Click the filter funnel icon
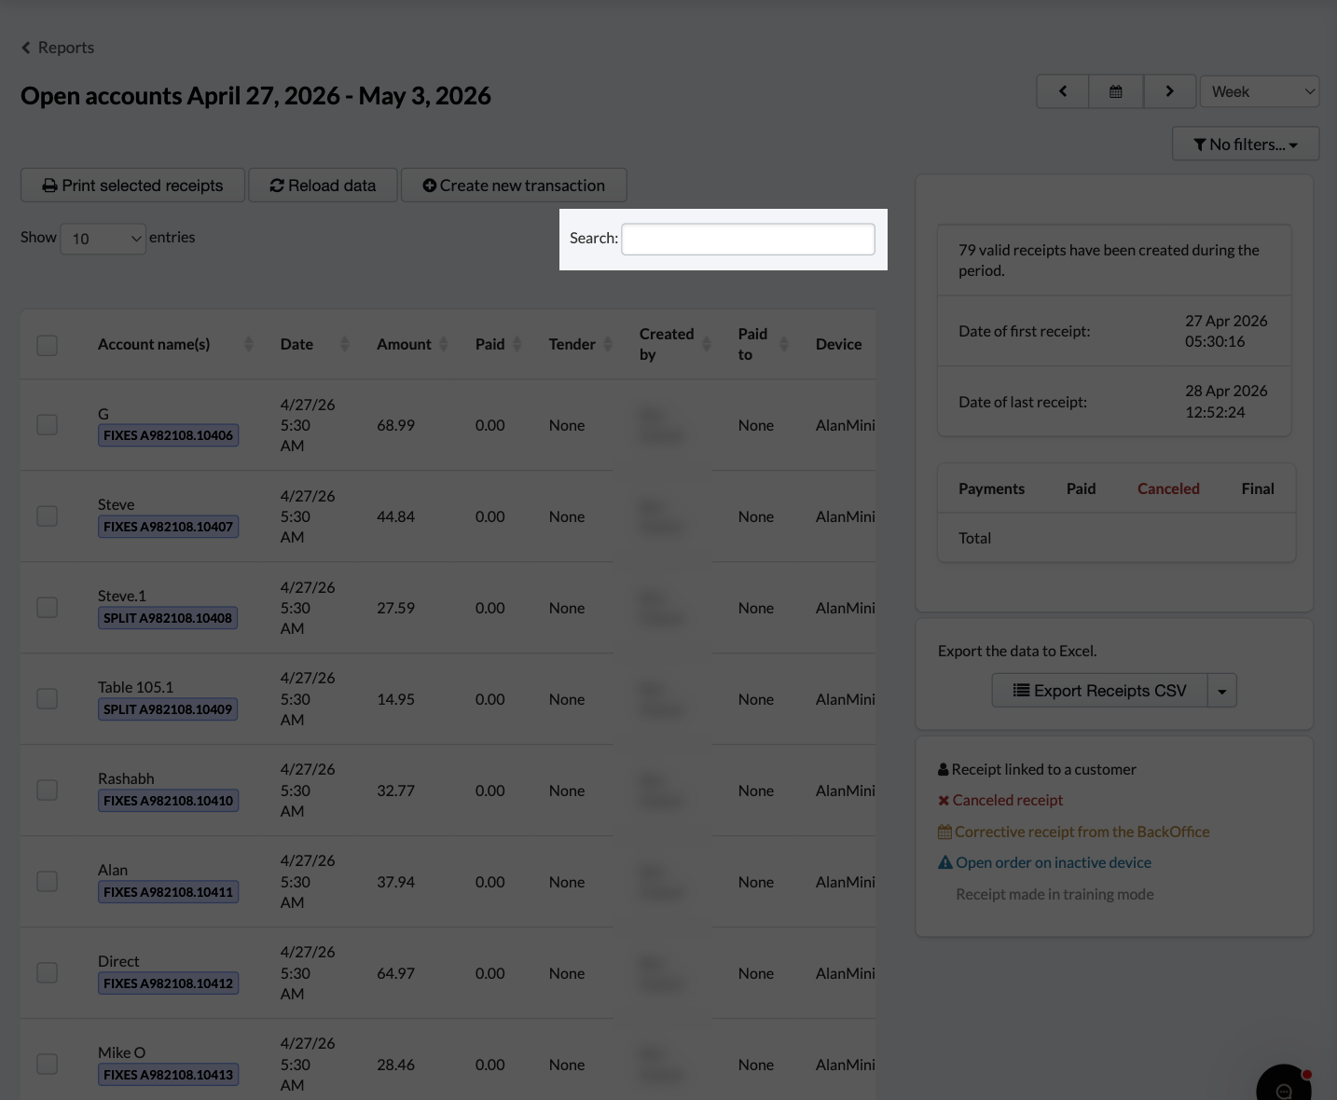This screenshot has height=1100, width=1337. tap(1201, 144)
